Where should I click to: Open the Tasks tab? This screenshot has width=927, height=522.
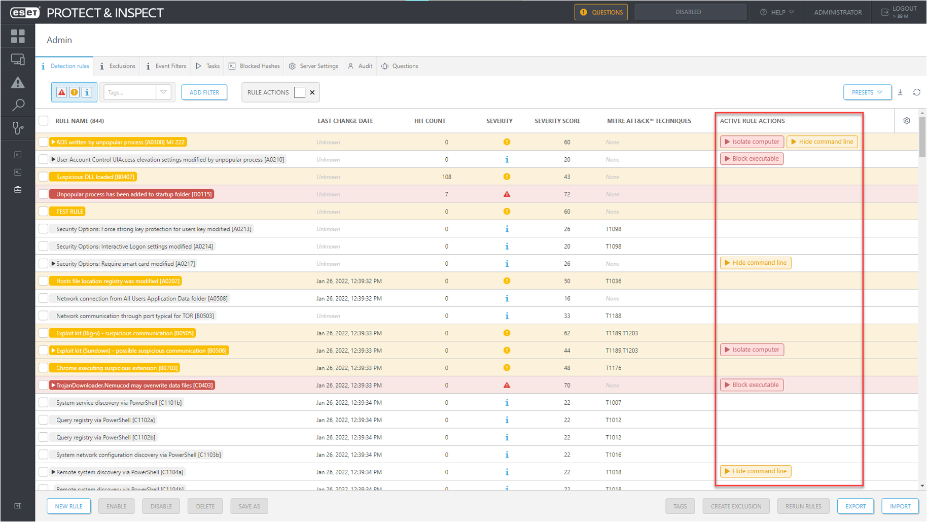point(208,66)
